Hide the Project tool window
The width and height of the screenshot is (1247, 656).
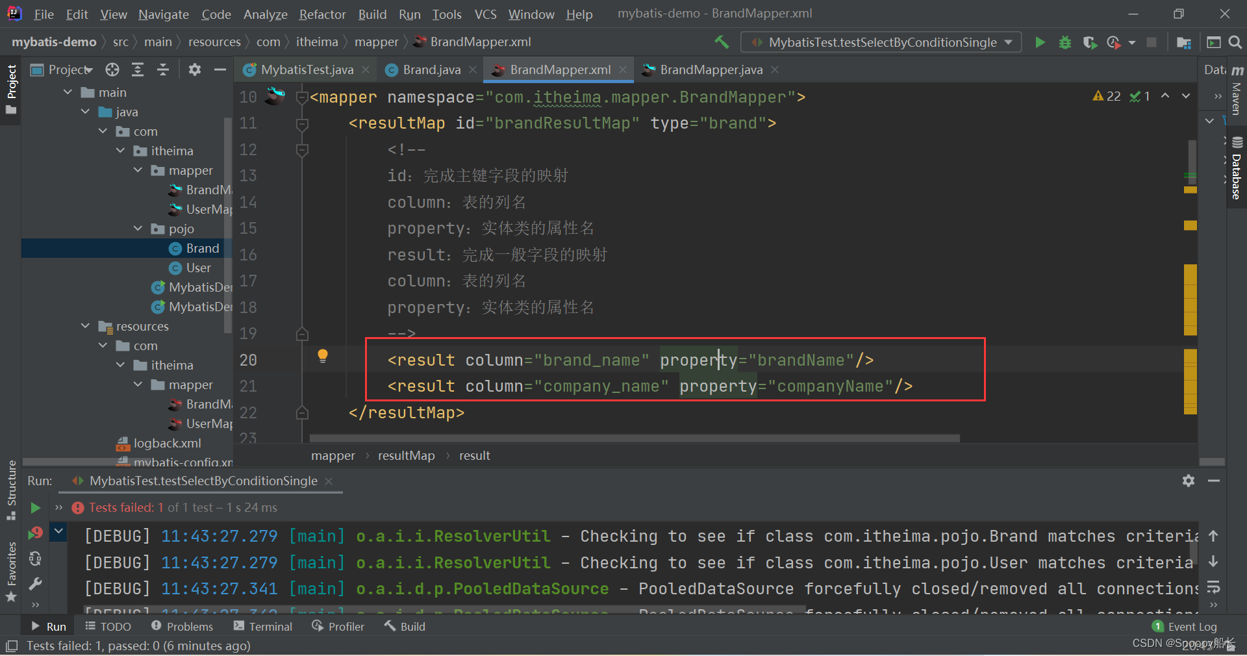[x=220, y=69]
